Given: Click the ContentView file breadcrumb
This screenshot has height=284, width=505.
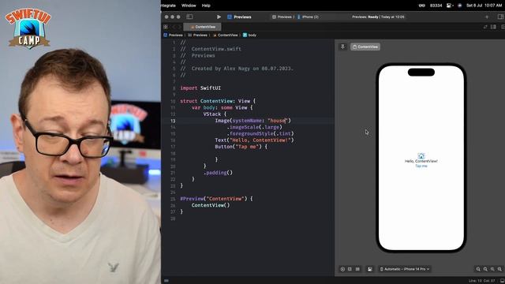Looking at the screenshot, I should [225, 35].
